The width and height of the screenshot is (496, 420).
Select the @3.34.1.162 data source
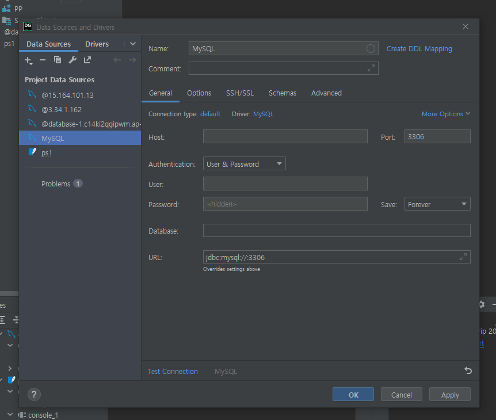pyautogui.click(x=80, y=109)
